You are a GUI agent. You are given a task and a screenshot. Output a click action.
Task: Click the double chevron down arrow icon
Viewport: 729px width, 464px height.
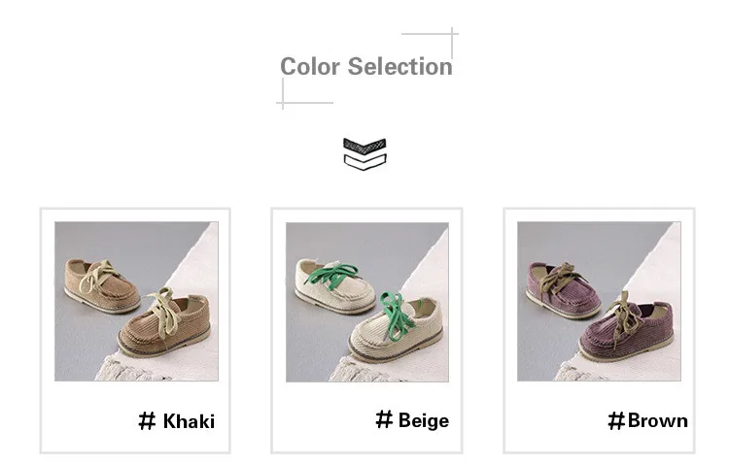(364, 154)
